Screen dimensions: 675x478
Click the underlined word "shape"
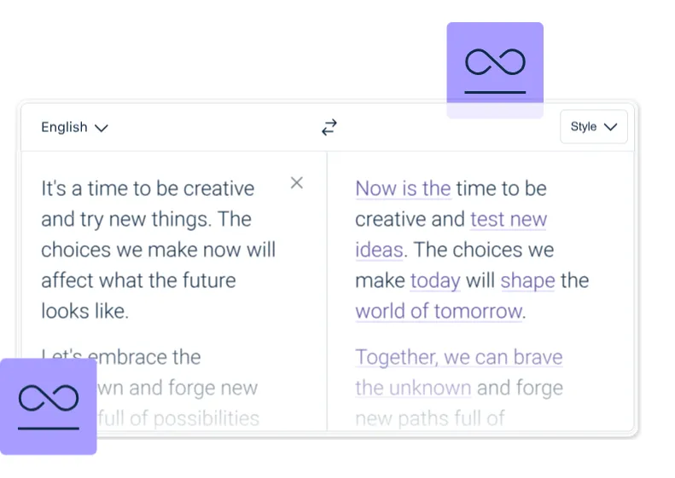(527, 280)
